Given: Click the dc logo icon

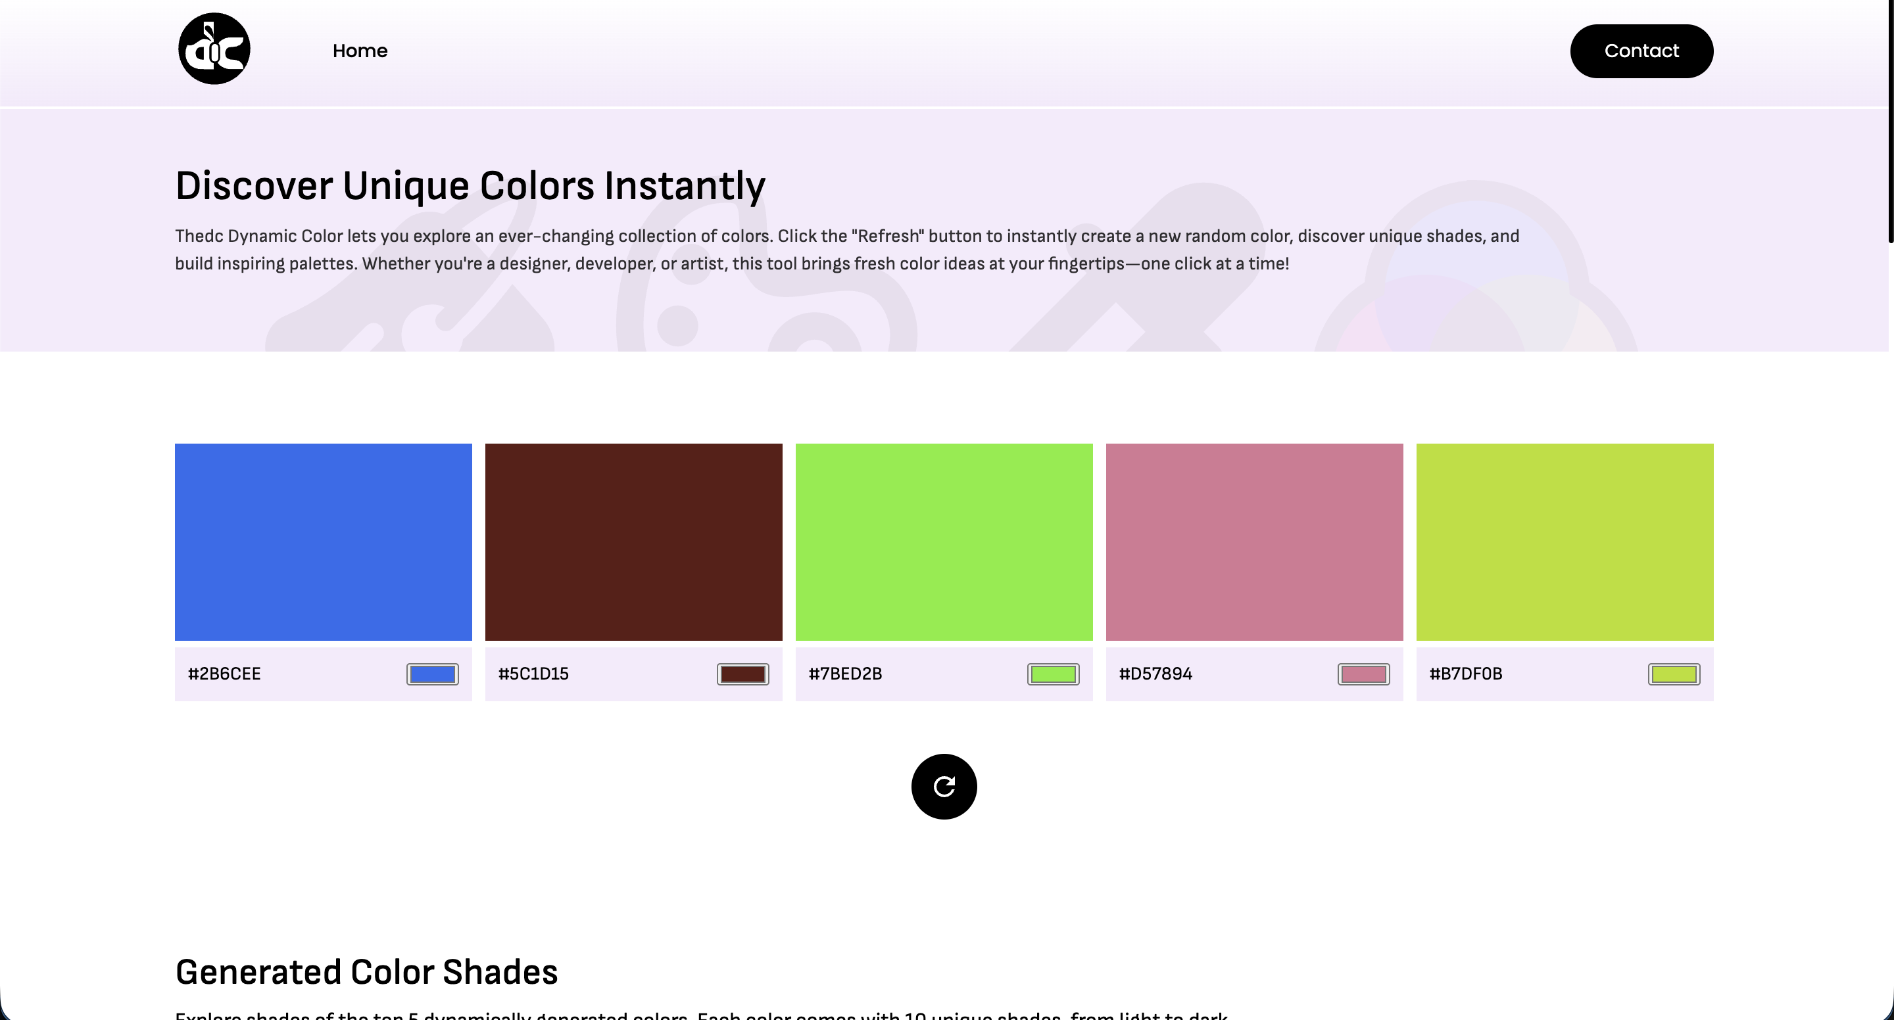Looking at the screenshot, I should pyautogui.click(x=214, y=49).
